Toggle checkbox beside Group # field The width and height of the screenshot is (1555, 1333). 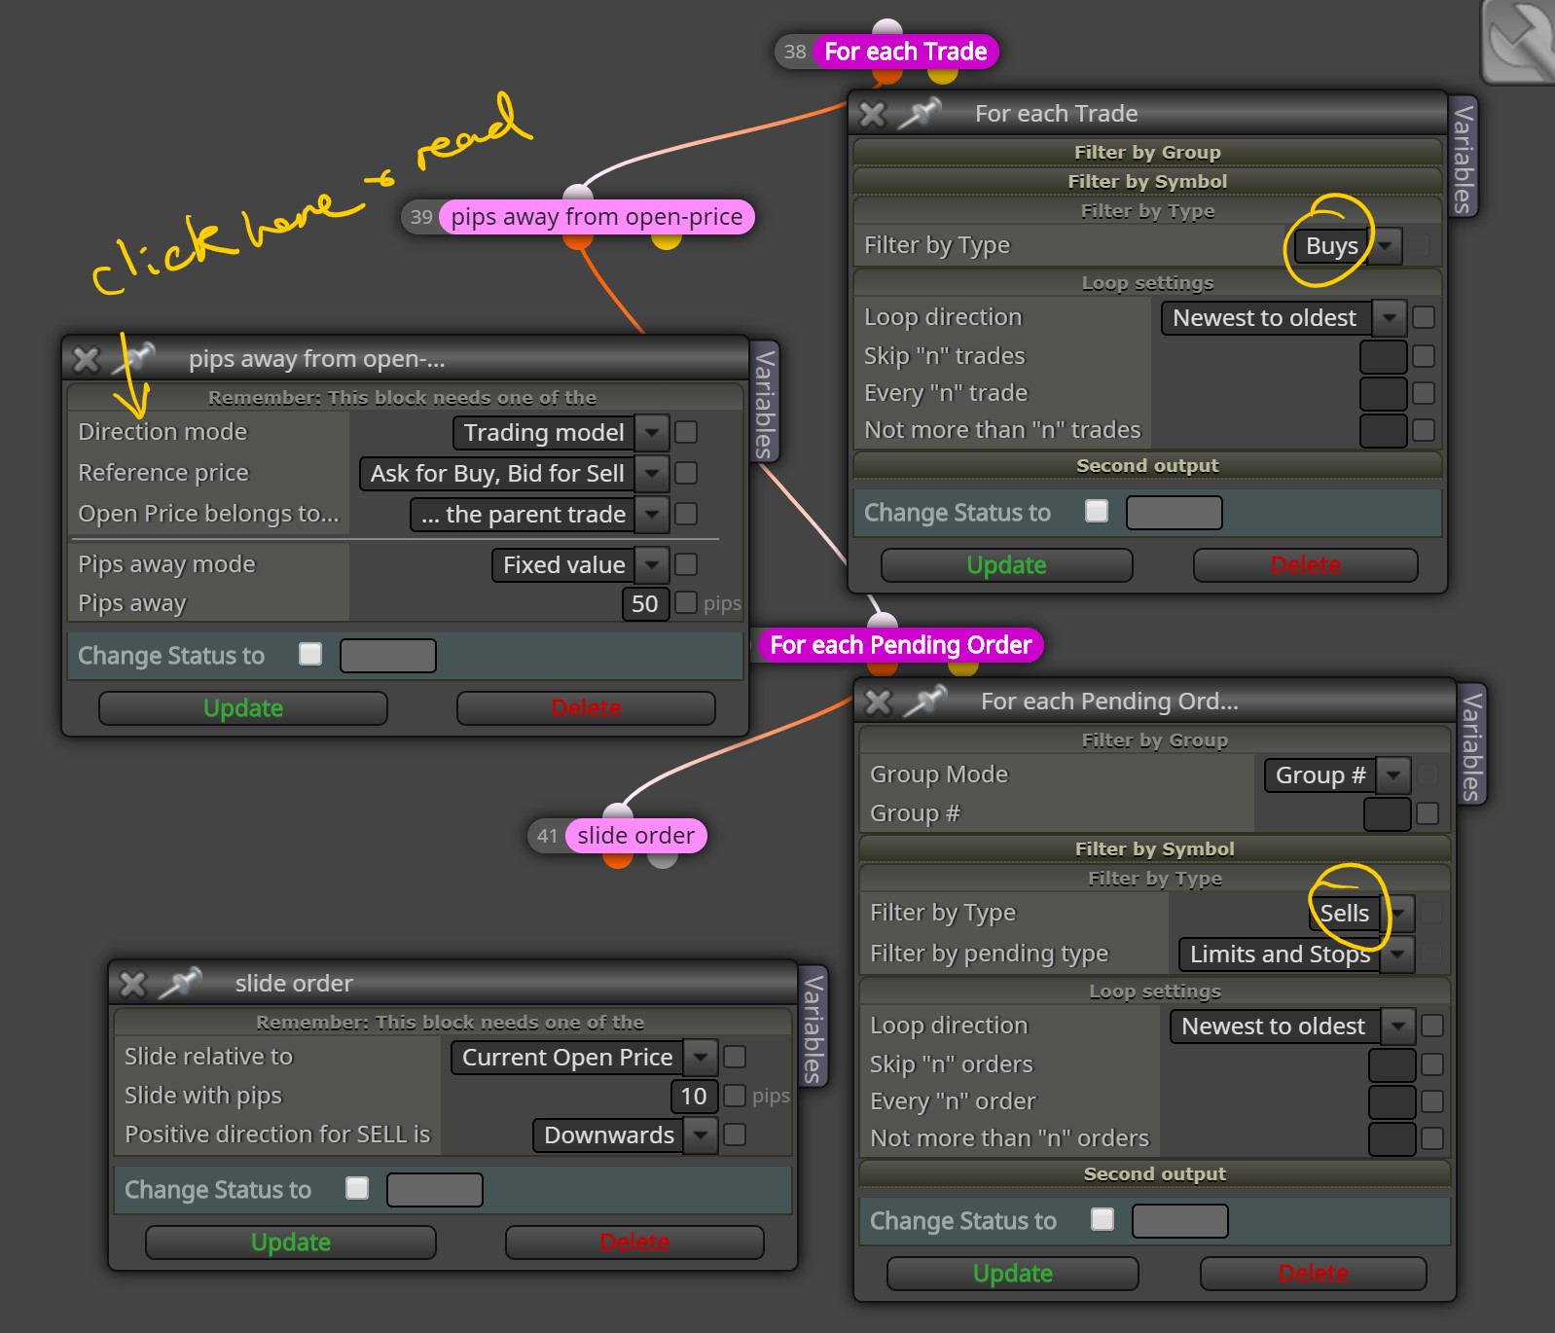click(1428, 813)
